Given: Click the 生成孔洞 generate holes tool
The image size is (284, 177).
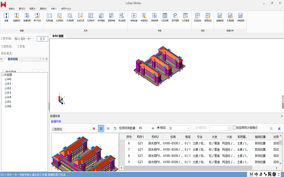Looking at the screenshot, I should click(x=80, y=17).
